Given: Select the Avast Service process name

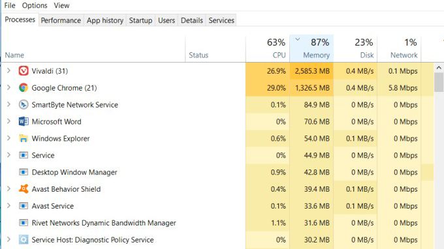Looking at the screenshot, I should click(x=53, y=206).
